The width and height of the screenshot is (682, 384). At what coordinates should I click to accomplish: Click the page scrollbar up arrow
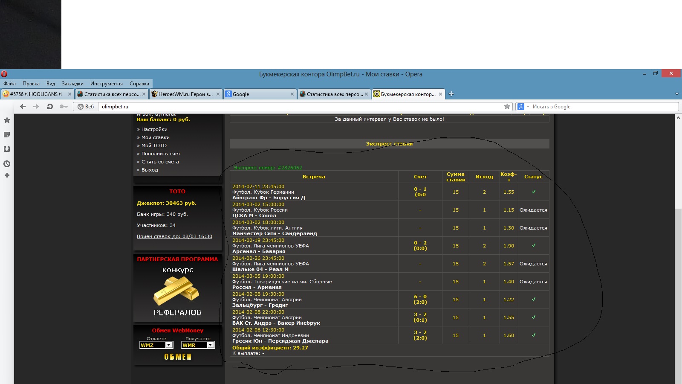(678, 118)
